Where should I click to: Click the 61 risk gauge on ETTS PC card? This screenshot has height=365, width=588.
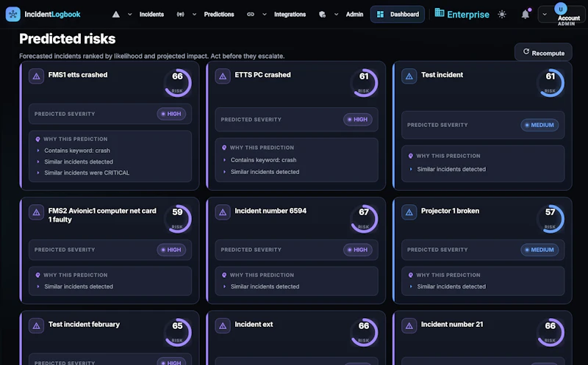pyautogui.click(x=364, y=83)
